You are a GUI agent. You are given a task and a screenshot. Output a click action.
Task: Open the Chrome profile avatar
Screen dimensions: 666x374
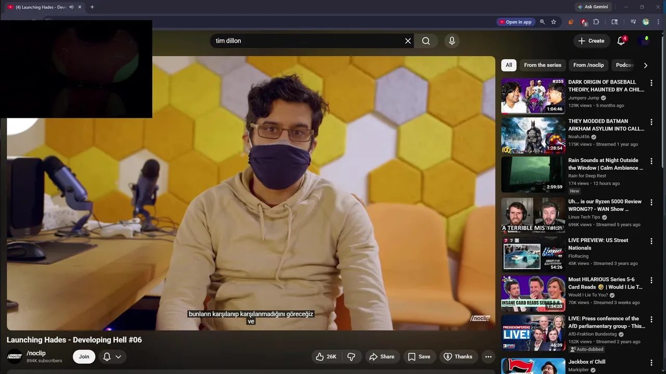coord(646,22)
